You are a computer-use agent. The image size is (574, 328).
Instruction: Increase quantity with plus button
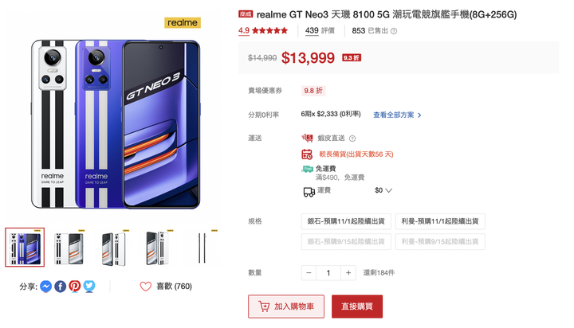click(x=348, y=273)
